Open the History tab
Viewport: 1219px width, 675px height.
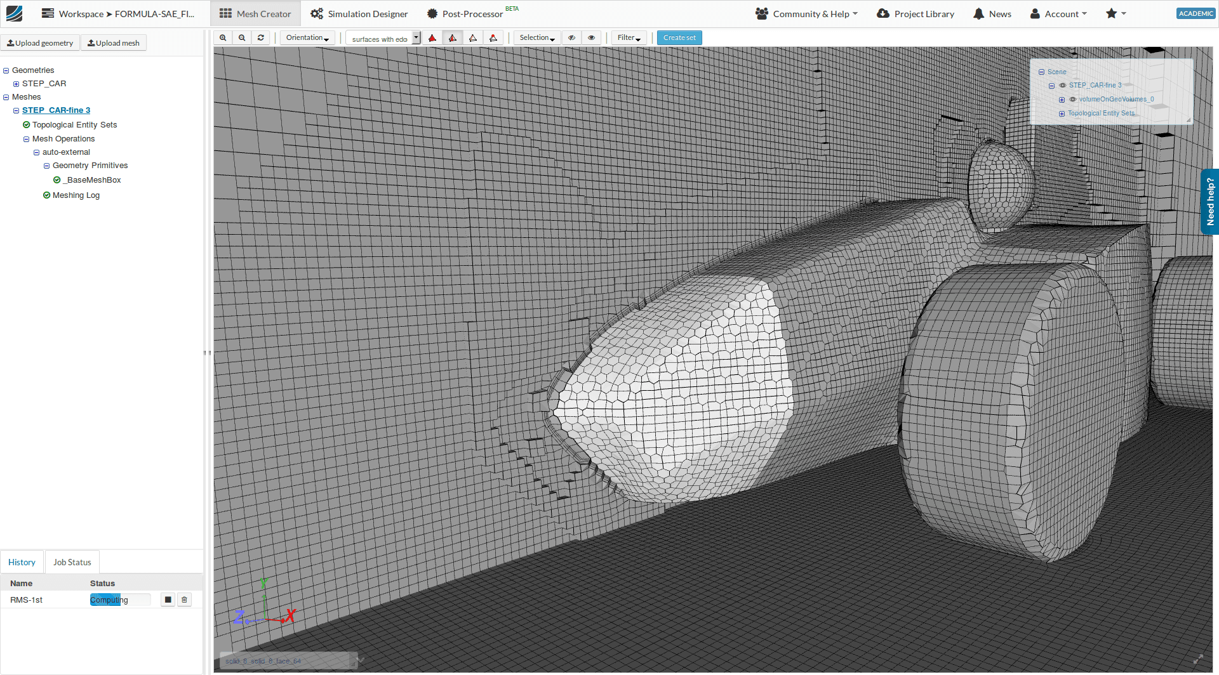click(22, 562)
